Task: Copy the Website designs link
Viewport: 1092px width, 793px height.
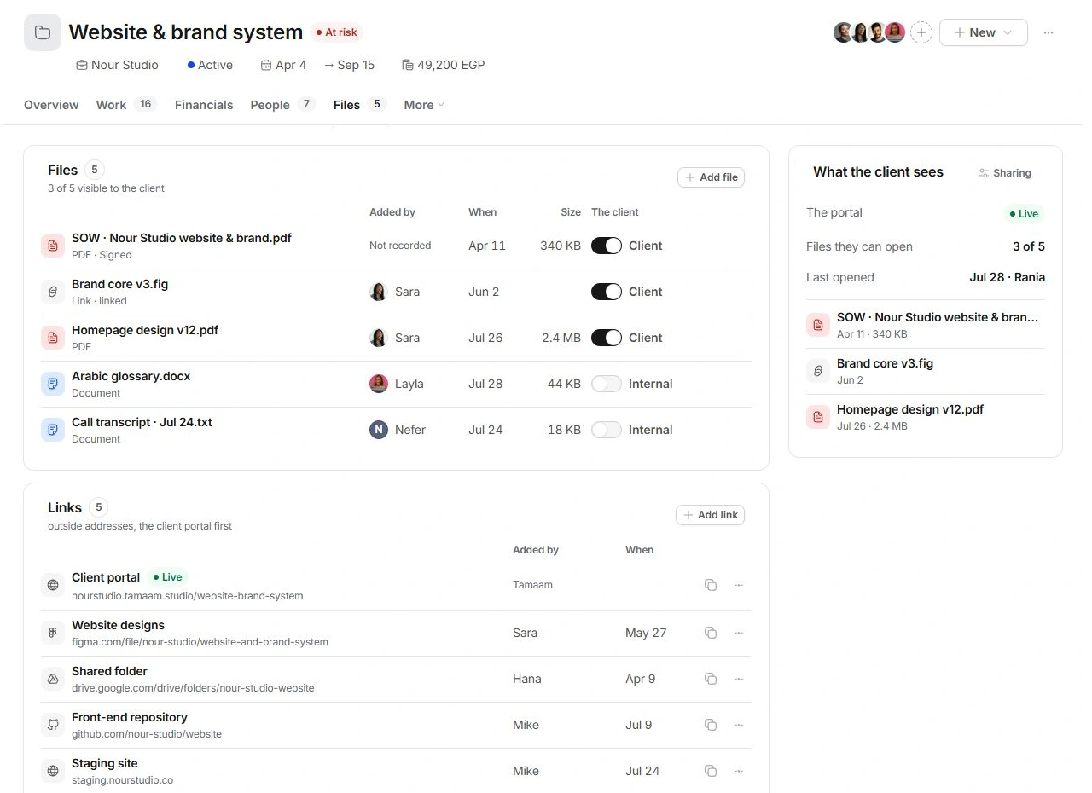Action: (x=711, y=633)
